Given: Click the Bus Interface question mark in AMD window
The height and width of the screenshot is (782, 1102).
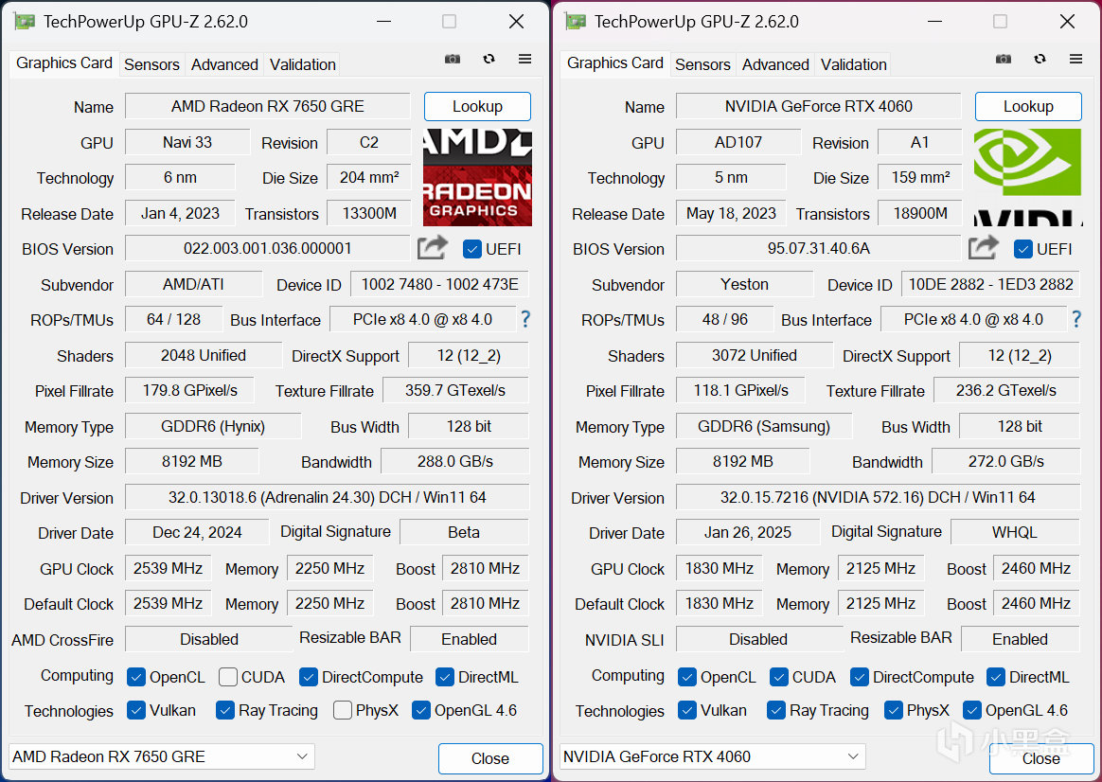Looking at the screenshot, I should 525,320.
